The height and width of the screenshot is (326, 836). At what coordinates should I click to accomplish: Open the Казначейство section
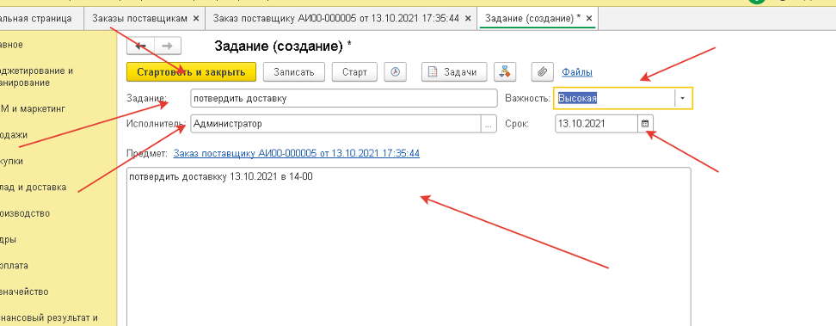coord(24,292)
